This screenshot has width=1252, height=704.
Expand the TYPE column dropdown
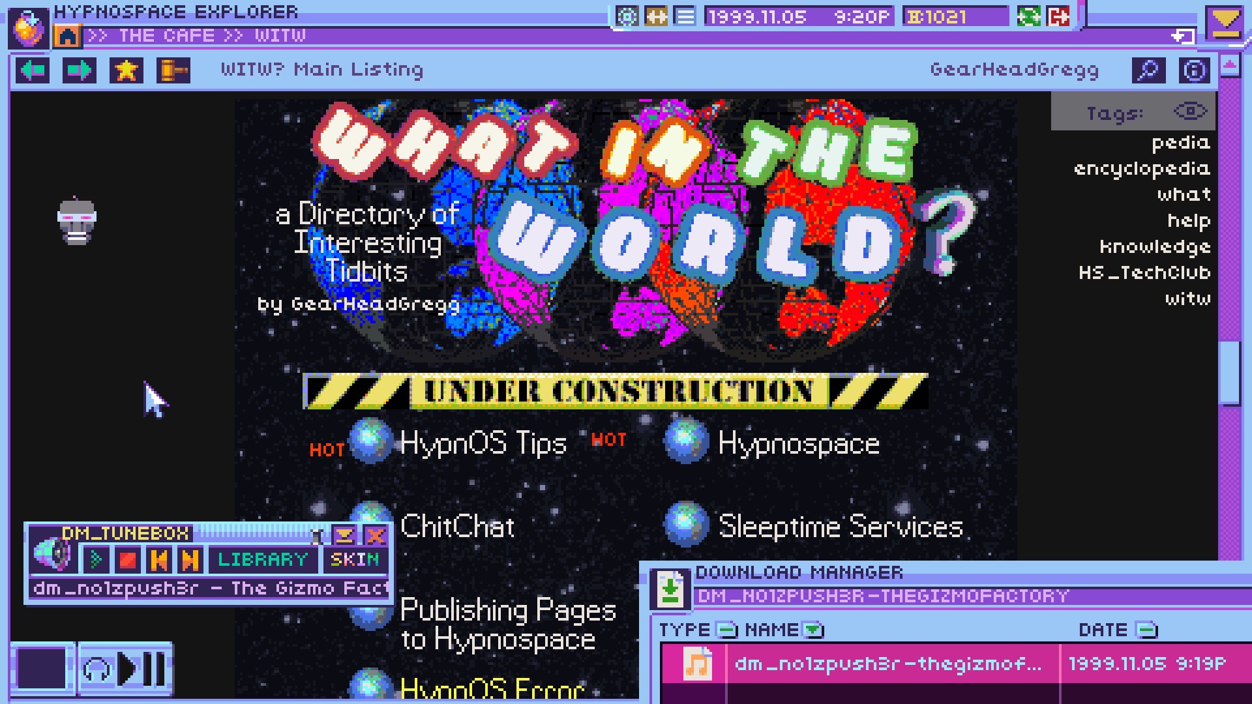coord(726,630)
